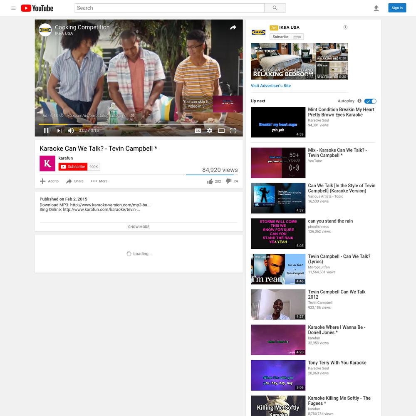This screenshot has height=416, width=416.
Task: Visit Advertiser's Site link
Action: (x=271, y=86)
